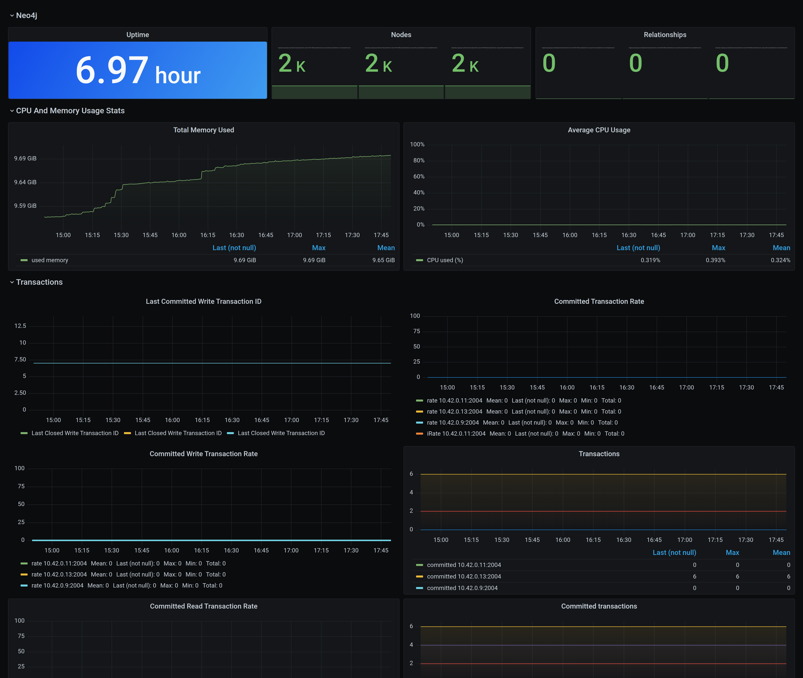This screenshot has width=803, height=678.
Task: Toggle rate 10.42.0.11:2004 in Committed Transaction Rate
Action: pyautogui.click(x=454, y=401)
